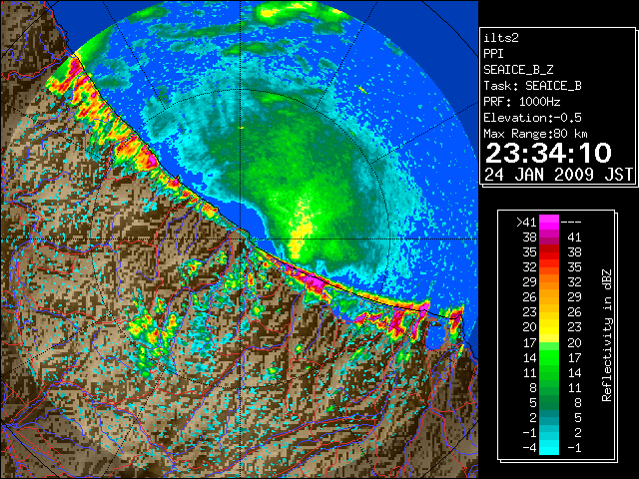Click the 'Reflectivity in dBZ' axis label

[x=607, y=335]
